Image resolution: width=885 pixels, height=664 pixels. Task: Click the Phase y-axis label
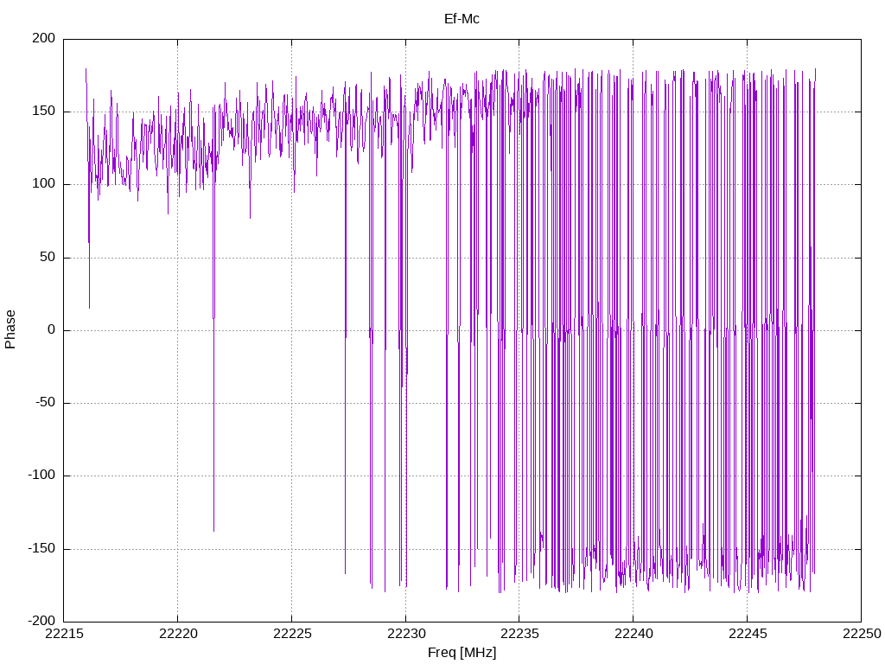click(x=10, y=329)
